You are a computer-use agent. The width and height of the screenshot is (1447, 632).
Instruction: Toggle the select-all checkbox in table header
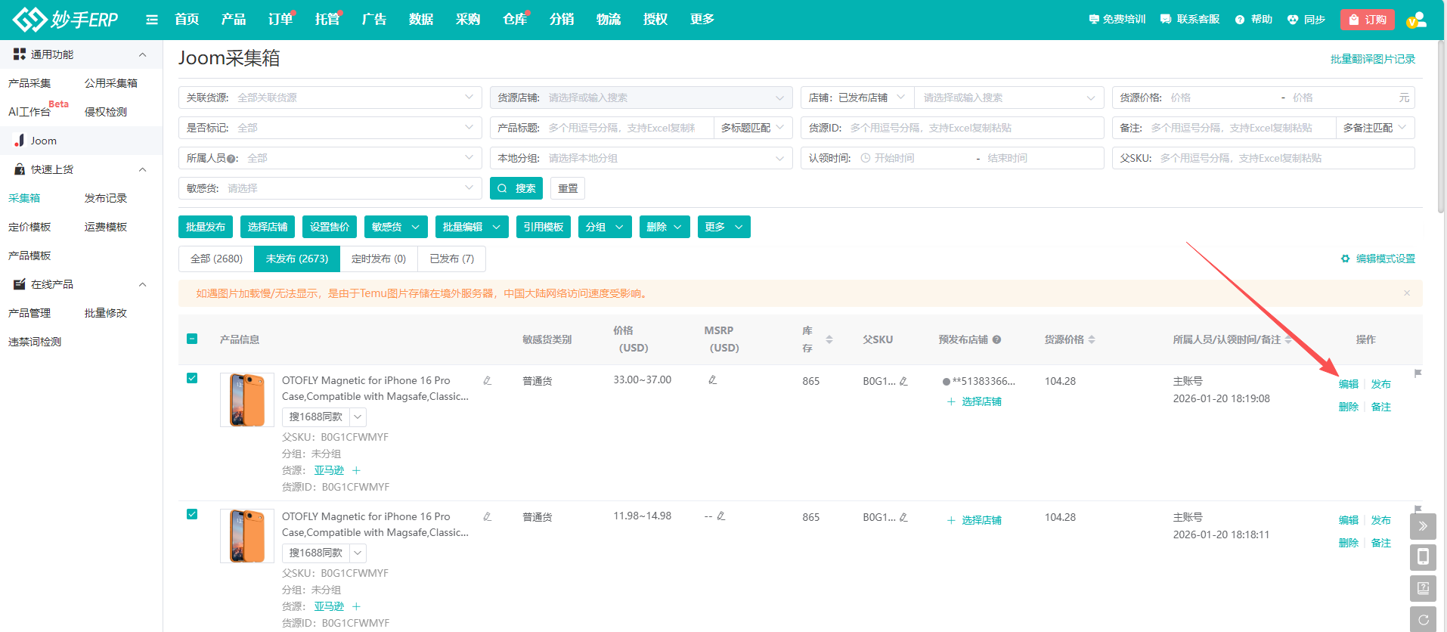pos(192,339)
